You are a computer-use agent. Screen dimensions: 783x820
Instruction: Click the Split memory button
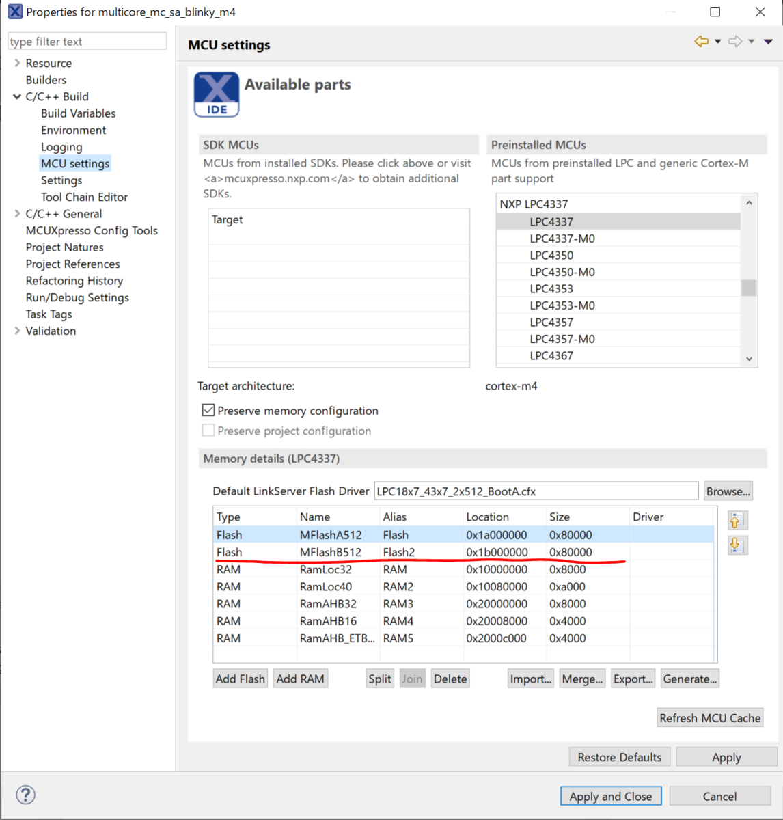(x=380, y=679)
